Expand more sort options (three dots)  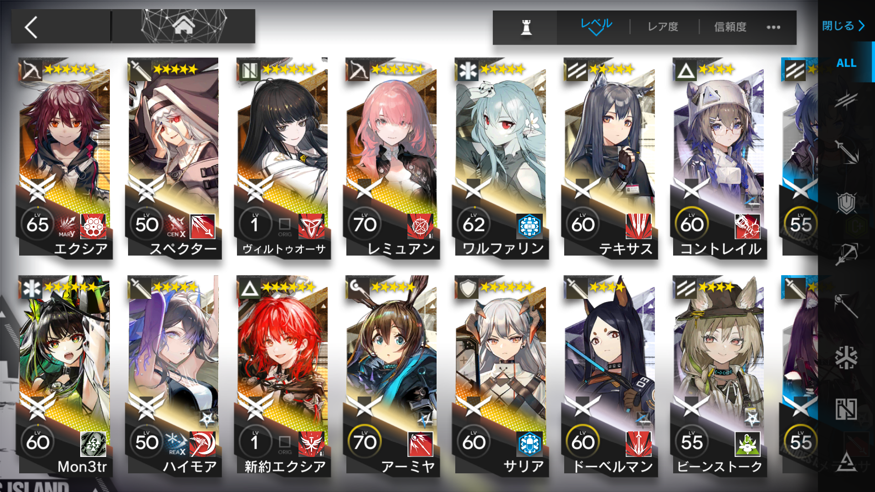773,27
